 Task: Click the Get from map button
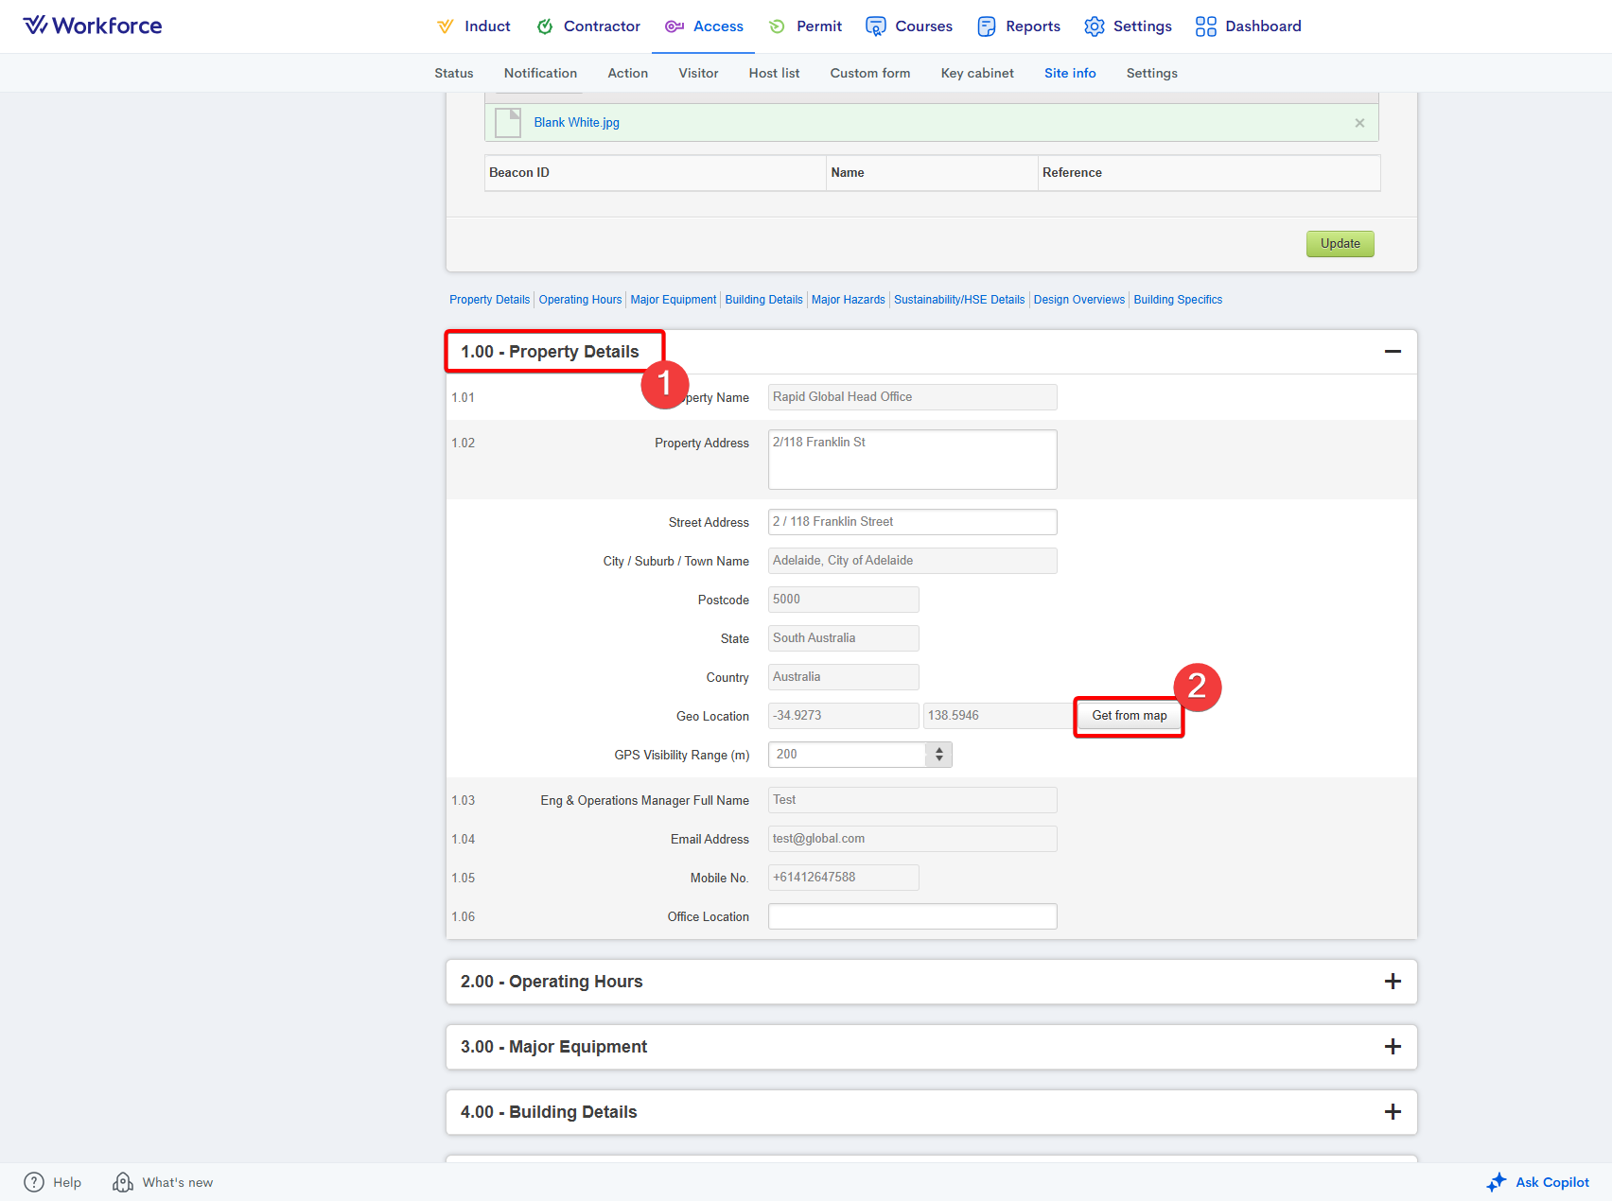coord(1129,716)
